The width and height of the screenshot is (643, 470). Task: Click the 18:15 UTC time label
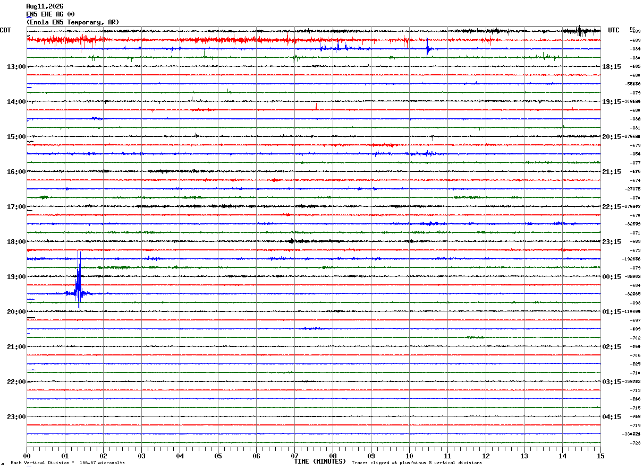[612, 67]
